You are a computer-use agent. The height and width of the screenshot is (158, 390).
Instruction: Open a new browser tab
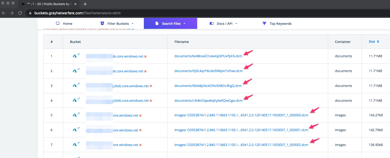pos(85,4)
